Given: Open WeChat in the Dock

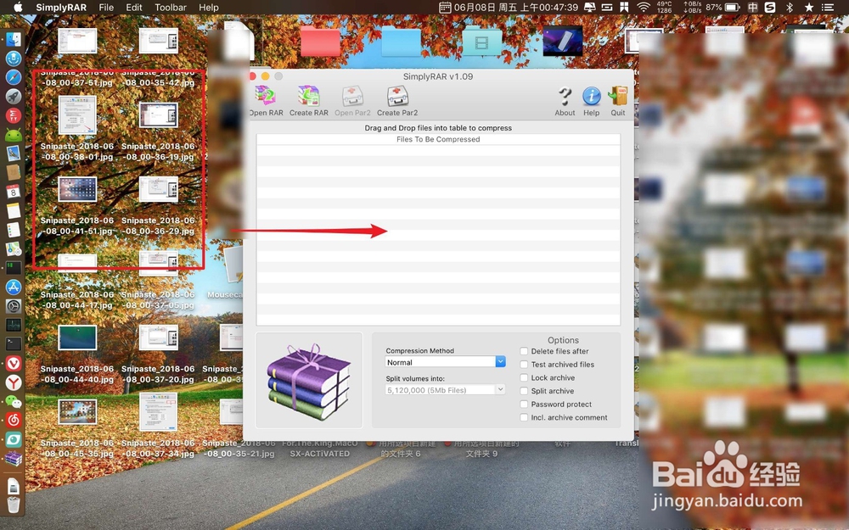Looking at the screenshot, I should pyautogui.click(x=14, y=401).
